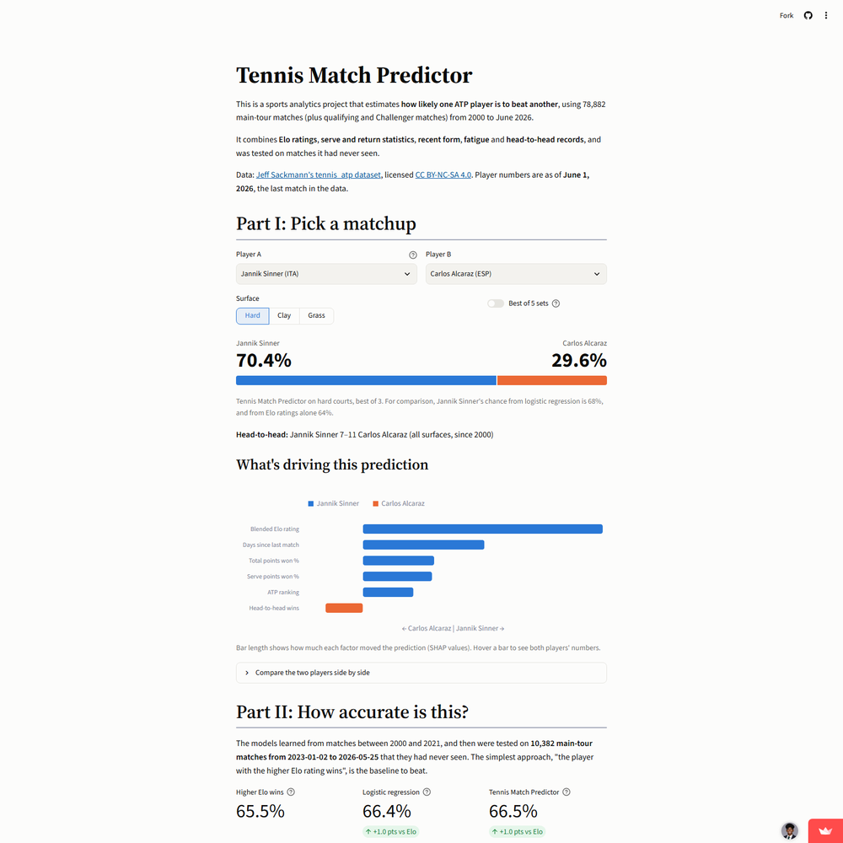843x843 pixels.
Task: Show help for Higher Elo wins metric
Action: coord(291,792)
